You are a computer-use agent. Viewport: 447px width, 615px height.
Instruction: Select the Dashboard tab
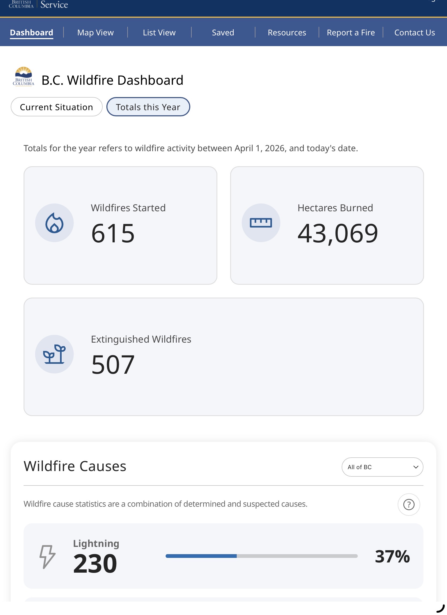point(31,32)
